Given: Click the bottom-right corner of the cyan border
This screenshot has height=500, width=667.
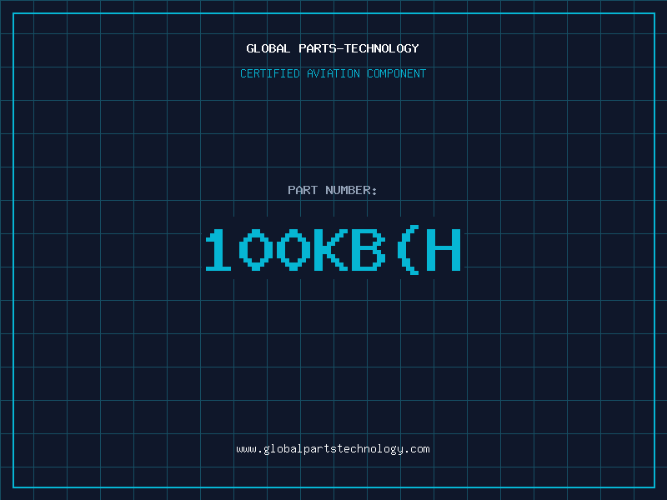Looking at the screenshot, I should [x=654, y=487].
